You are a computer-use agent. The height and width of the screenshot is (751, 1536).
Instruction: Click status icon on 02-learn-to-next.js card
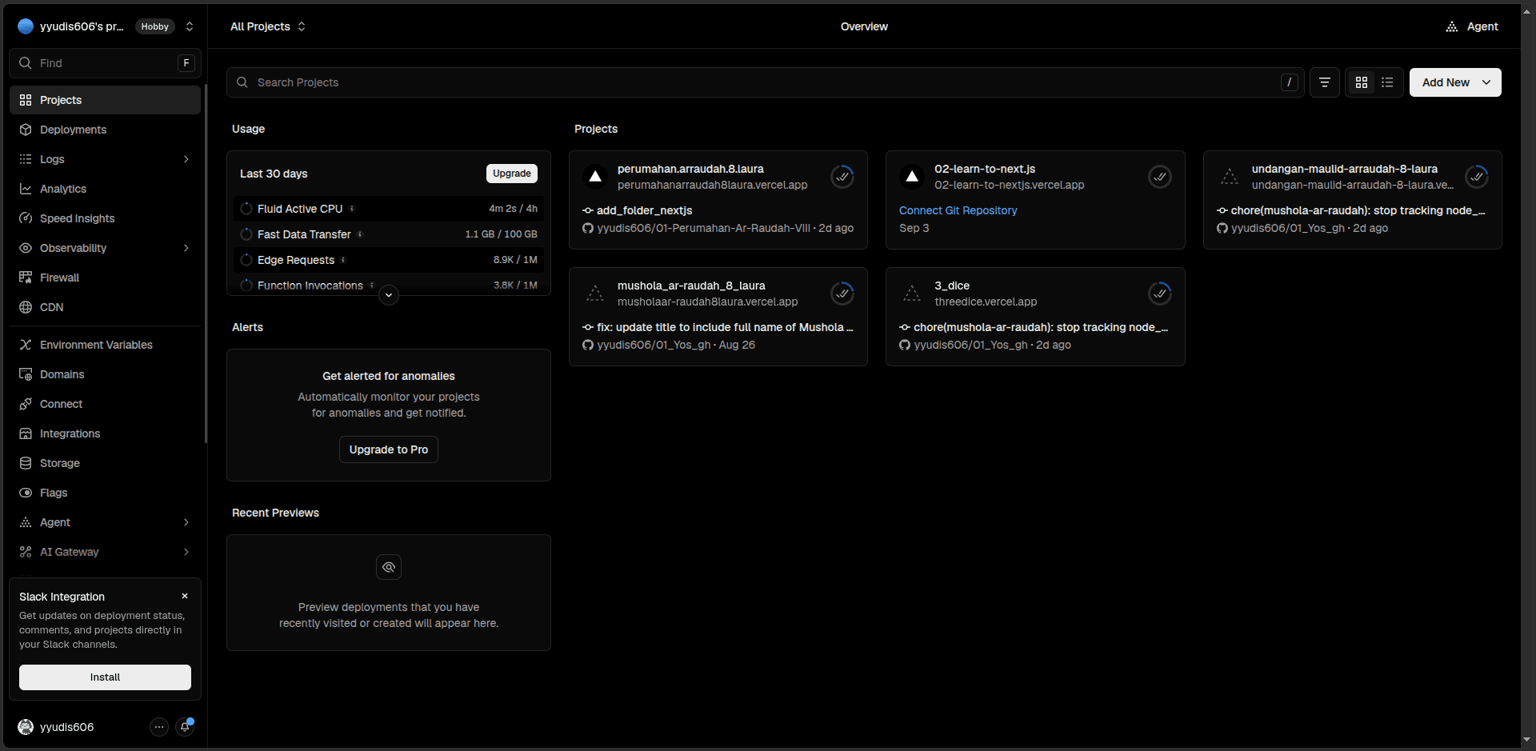coord(1160,177)
